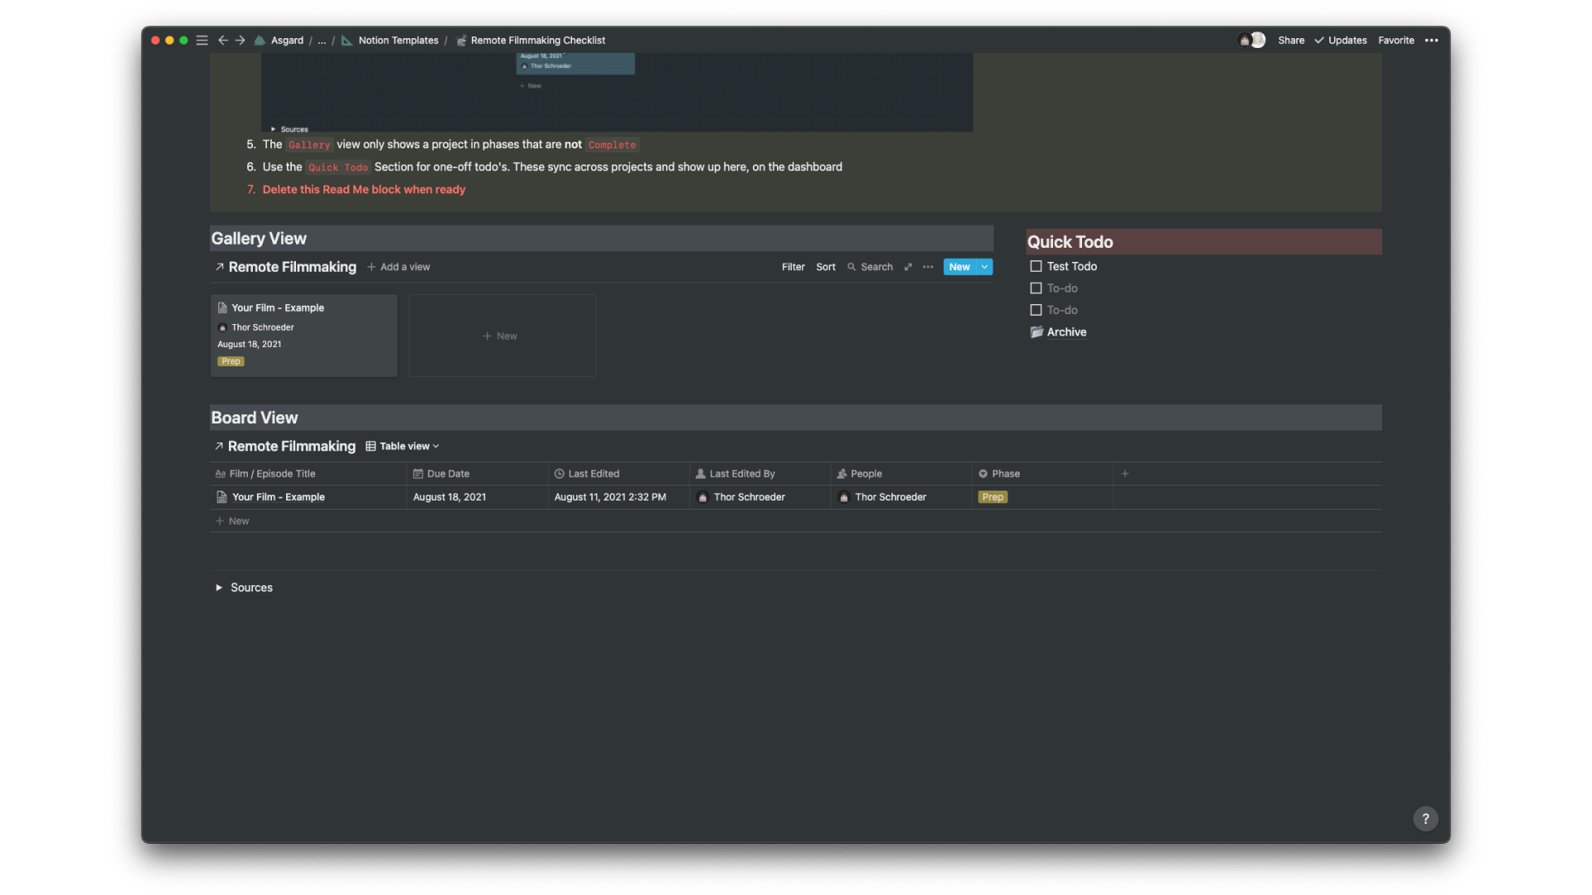Click the yellow Prep phase tag
1592x895 pixels.
tap(993, 496)
